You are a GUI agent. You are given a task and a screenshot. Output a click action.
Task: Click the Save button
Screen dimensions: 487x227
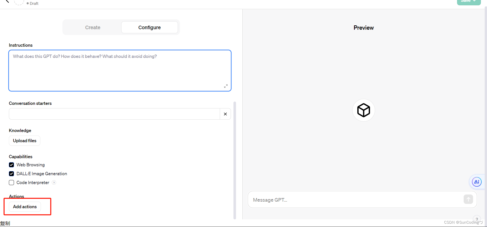466,1
